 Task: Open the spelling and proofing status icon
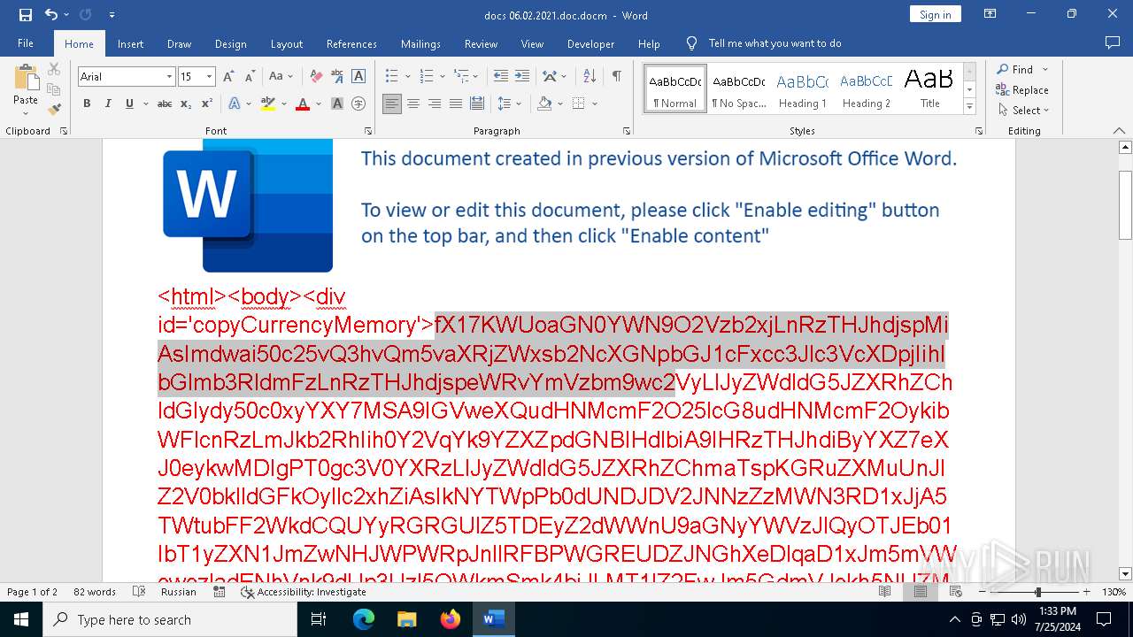[139, 592]
